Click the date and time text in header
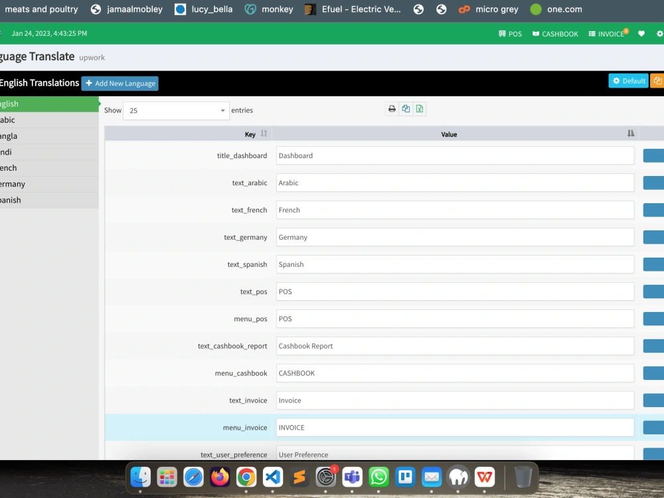664x498 pixels. [49, 33]
